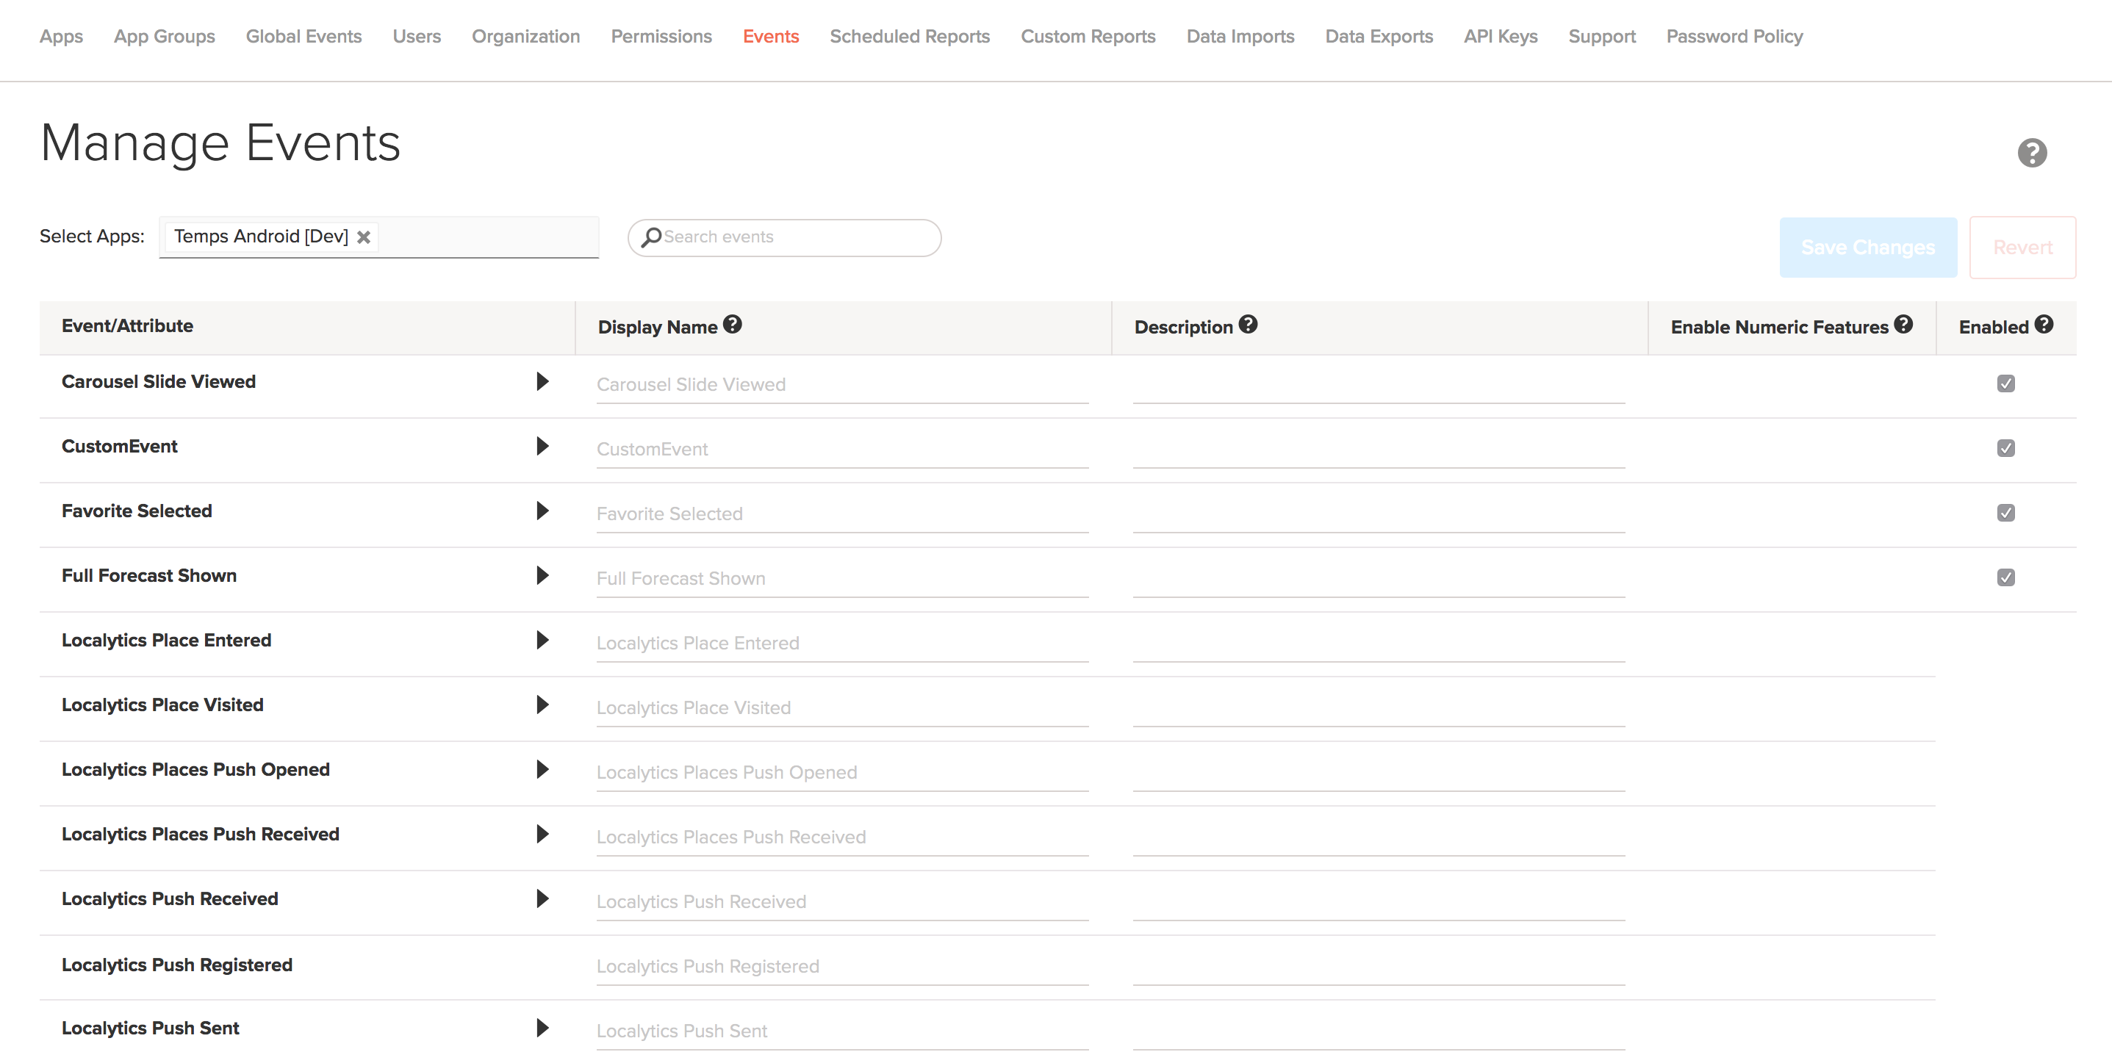Click help icon beside Enable Numeric Features
Image resolution: width=2112 pixels, height=1052 pixels.
point(1904,325)
